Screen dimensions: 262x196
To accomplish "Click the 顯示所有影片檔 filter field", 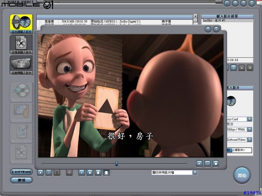I will coord(172,173).
